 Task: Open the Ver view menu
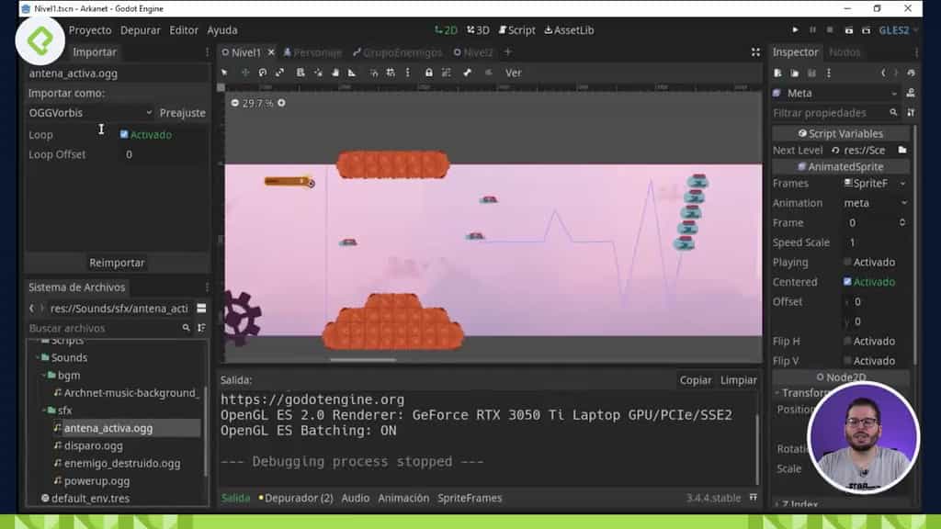click(513, 73)
